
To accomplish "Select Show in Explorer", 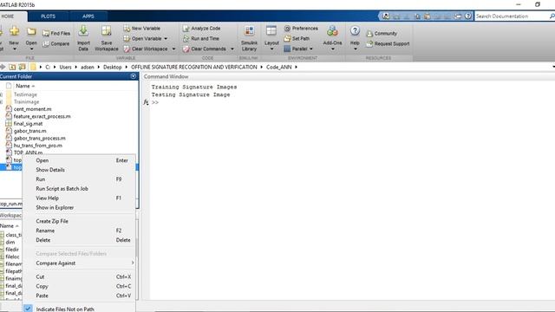I will coord(79,208).
